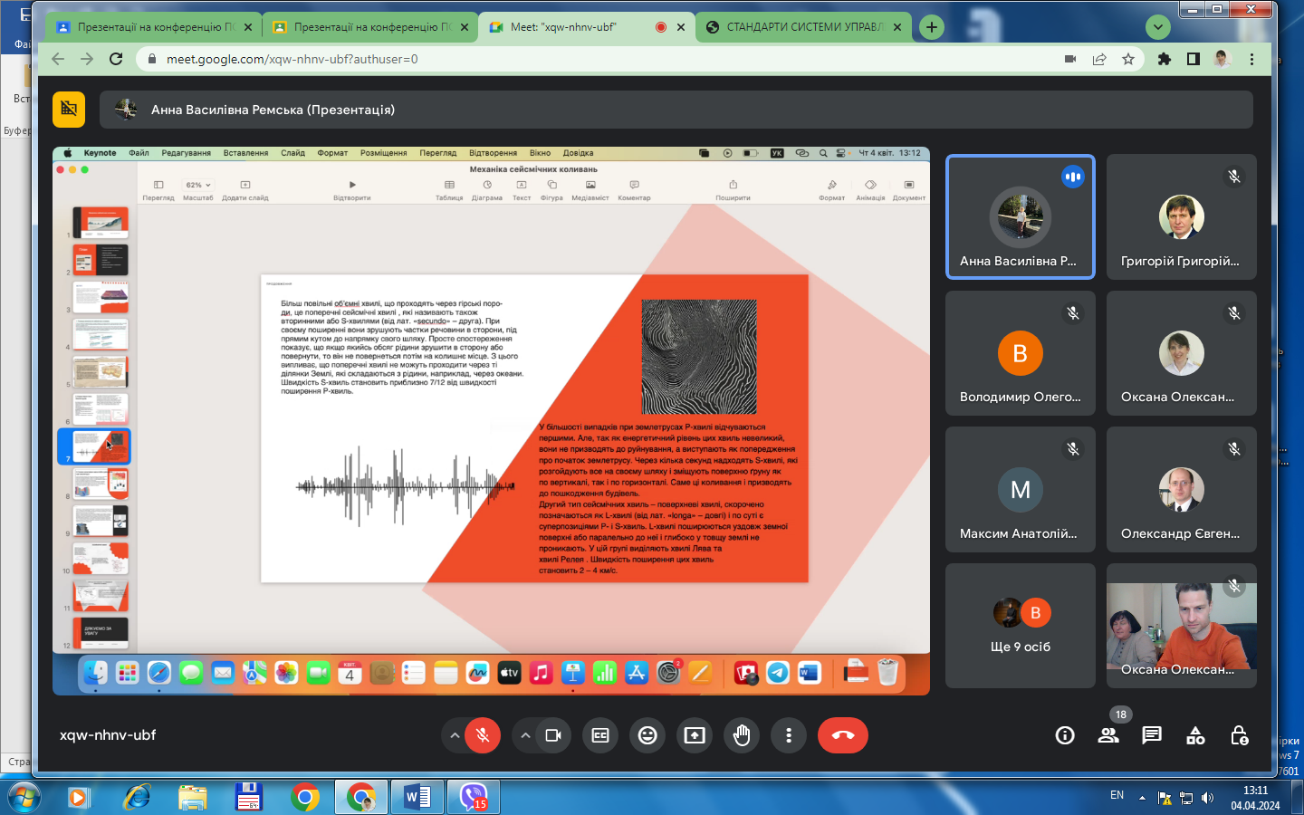Raise your hand in the meeting
The height and width of the screenshot is (815, 1304).
[742, 735]
